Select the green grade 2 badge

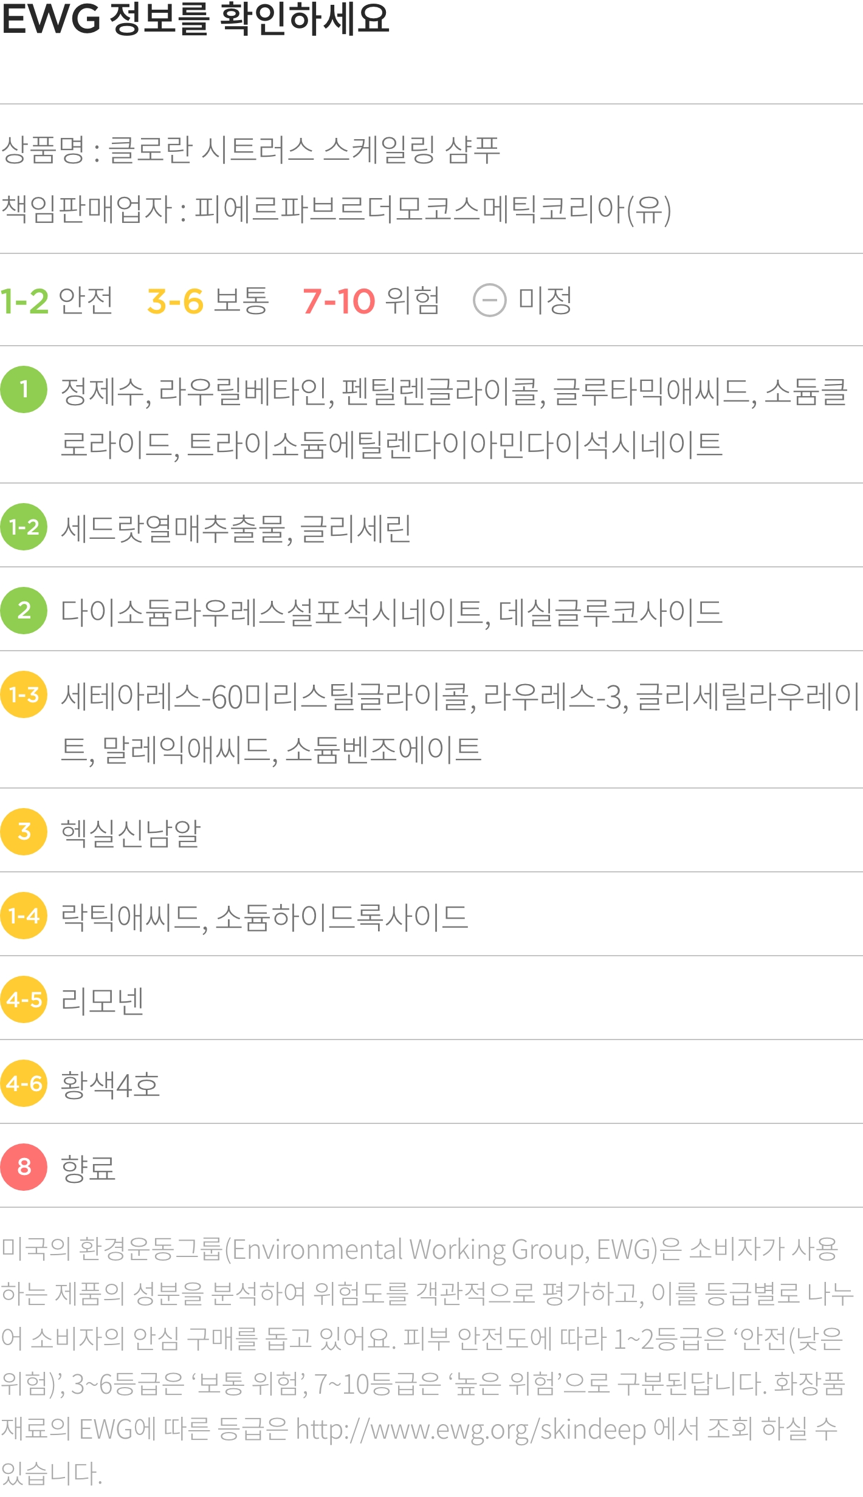coord(24,611)
